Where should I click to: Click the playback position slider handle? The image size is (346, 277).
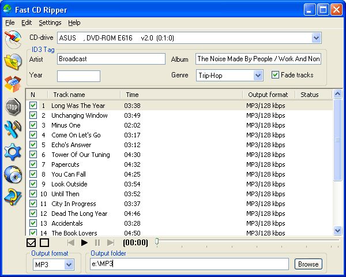click(x=157, y=242)
